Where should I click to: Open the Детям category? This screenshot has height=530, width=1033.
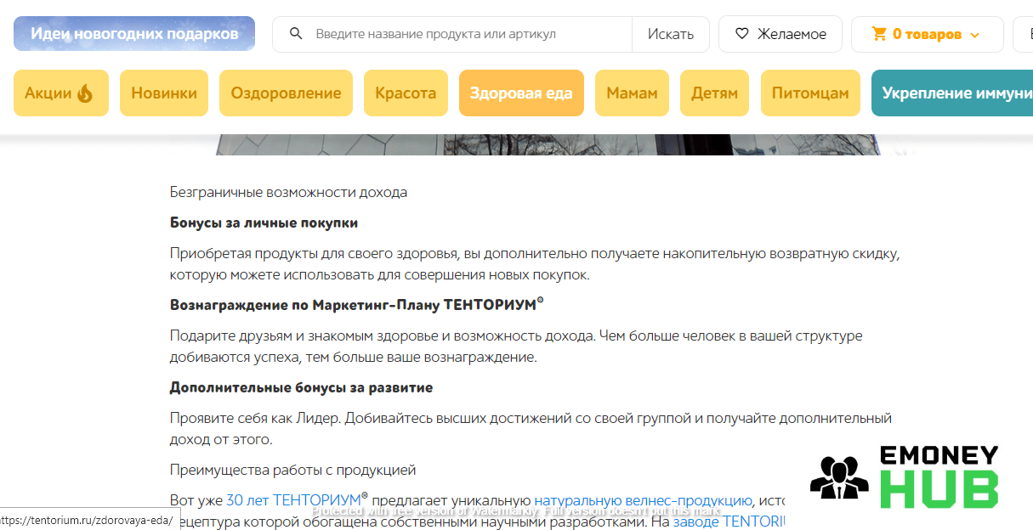[714, 93]
